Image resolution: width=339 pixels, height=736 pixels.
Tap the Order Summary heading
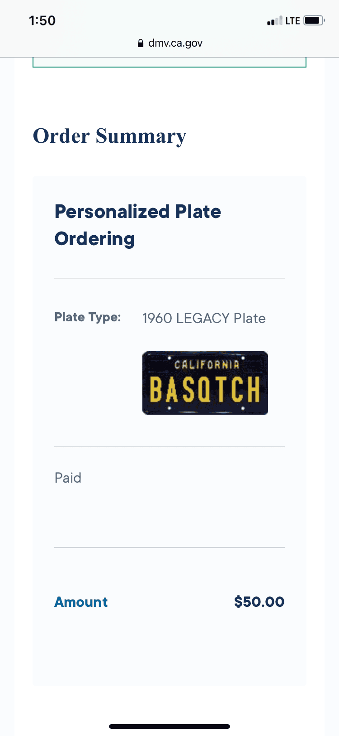109,136
